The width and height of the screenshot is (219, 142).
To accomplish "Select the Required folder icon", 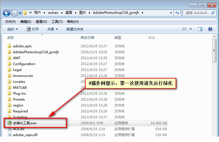I will [9, 111].
